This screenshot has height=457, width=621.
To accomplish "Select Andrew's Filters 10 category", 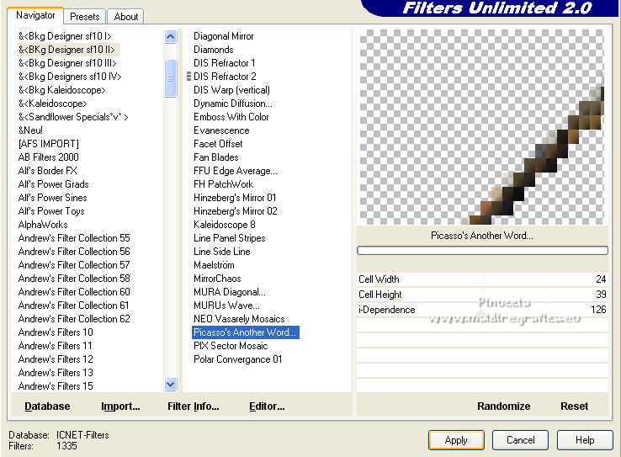I will click(x=56, y=332).
